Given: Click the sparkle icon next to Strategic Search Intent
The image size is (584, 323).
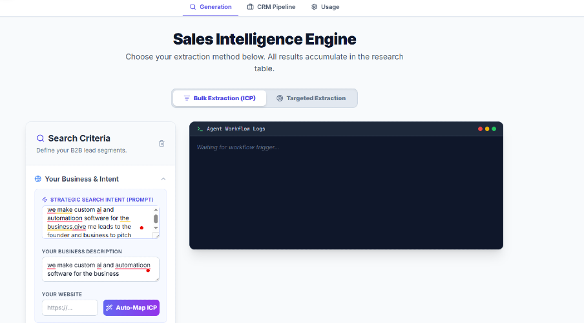Looking at the screenshot, I should (45, 200).
